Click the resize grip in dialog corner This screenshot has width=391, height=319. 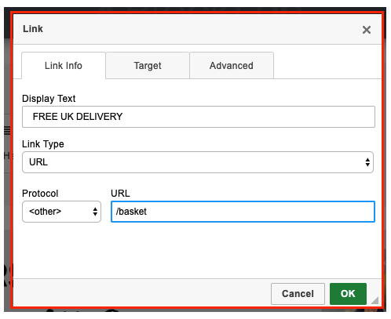click(x=375, y=300)
